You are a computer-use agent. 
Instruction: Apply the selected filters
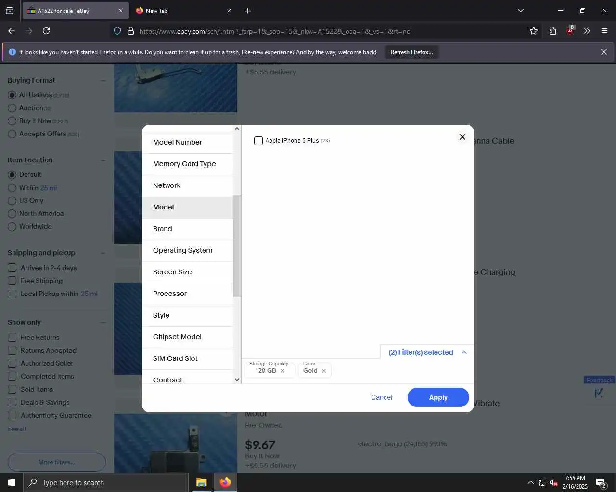(438, 397)
